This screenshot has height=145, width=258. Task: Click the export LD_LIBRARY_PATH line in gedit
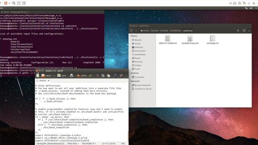61,138
